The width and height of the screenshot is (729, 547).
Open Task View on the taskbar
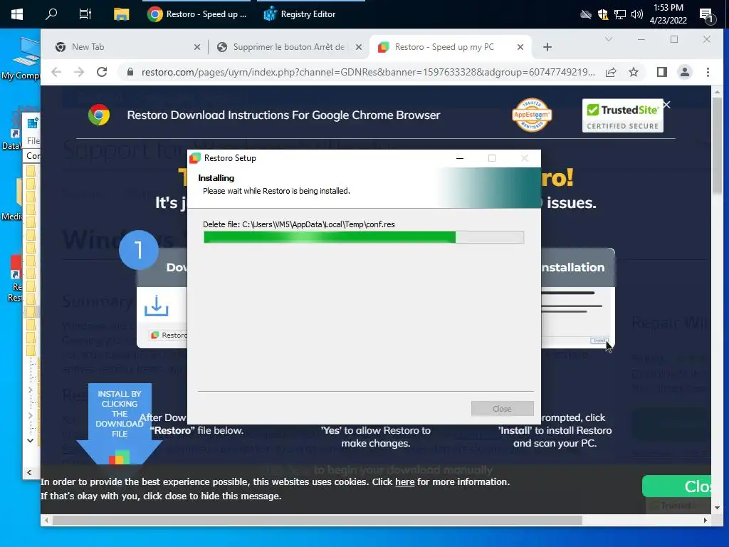(x=85, y=14)
